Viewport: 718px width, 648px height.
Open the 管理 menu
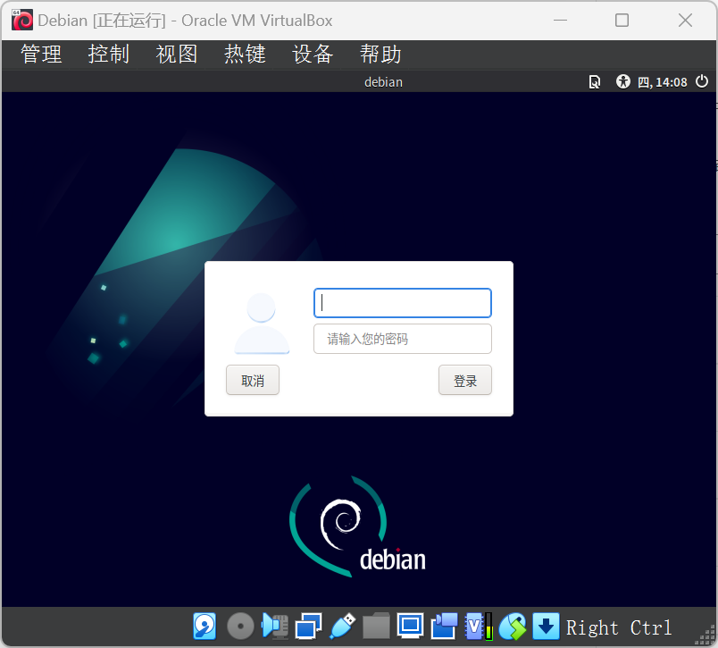pos(41,55)
